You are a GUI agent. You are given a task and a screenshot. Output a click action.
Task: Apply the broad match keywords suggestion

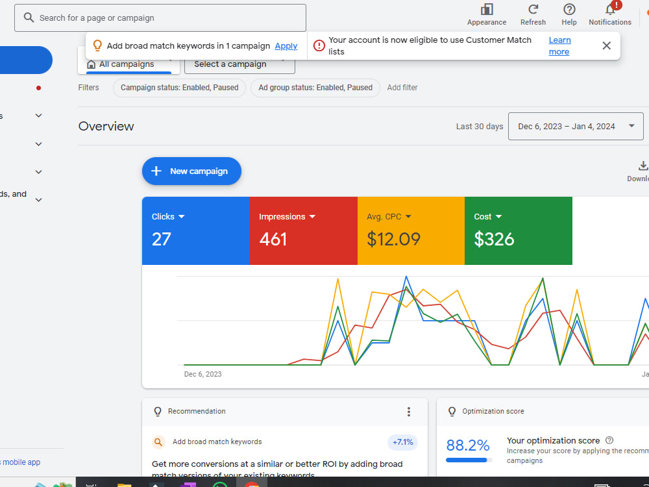click(286, 46)
